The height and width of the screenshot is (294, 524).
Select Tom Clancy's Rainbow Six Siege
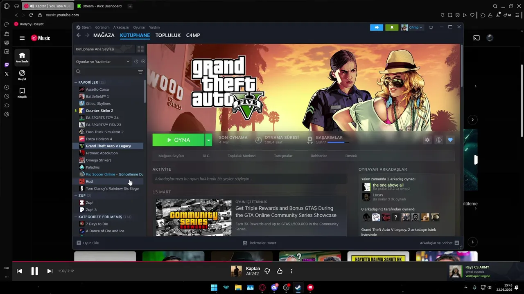pos(112,189)
